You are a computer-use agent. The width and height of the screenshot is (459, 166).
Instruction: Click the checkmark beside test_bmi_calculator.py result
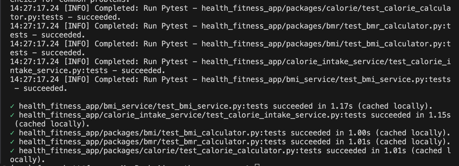pyautogui.click(x=12, y=133)
